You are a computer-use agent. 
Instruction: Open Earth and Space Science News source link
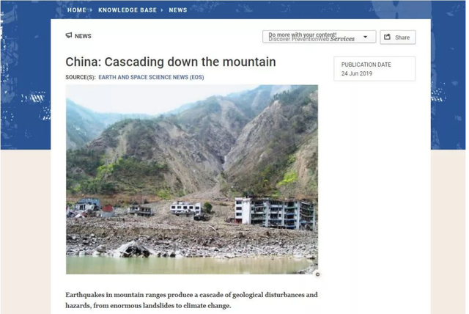click(x=152, y=77)
